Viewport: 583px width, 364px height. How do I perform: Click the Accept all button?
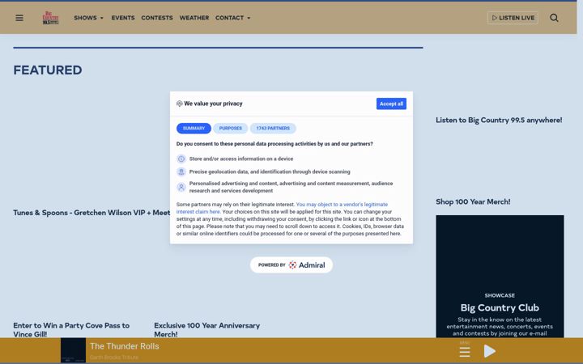[x=391, y=104]
